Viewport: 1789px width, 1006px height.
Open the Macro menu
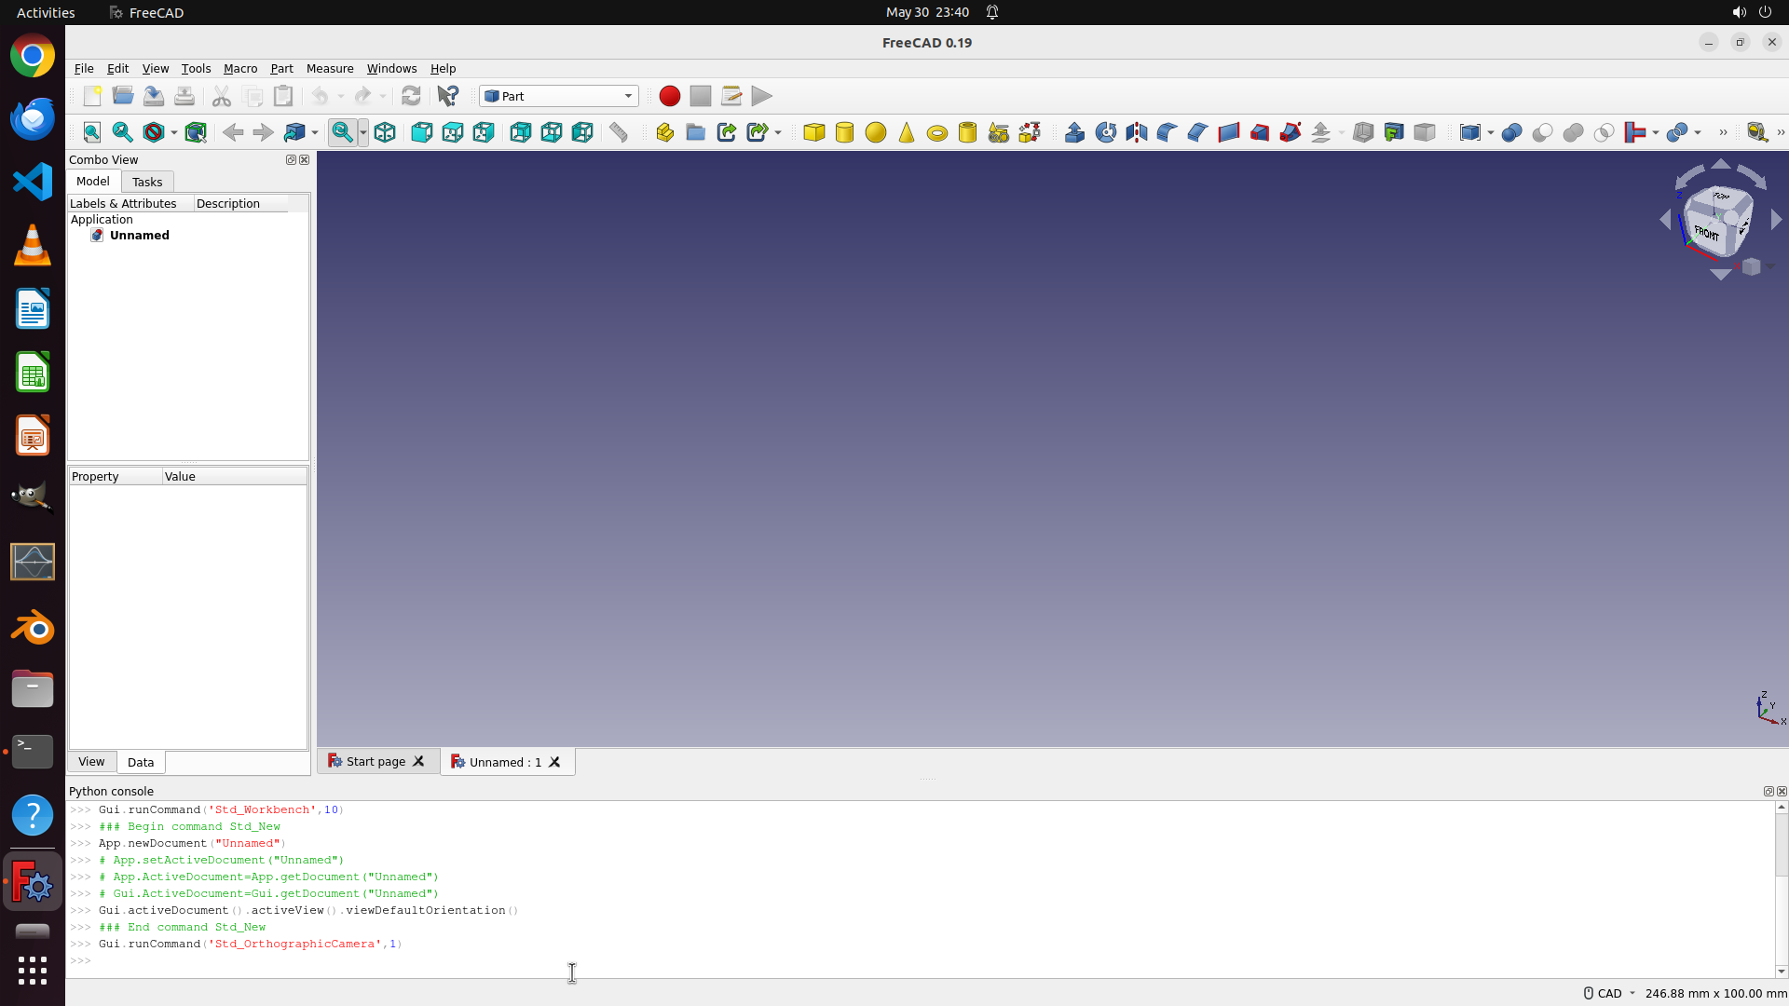point(240,68)
